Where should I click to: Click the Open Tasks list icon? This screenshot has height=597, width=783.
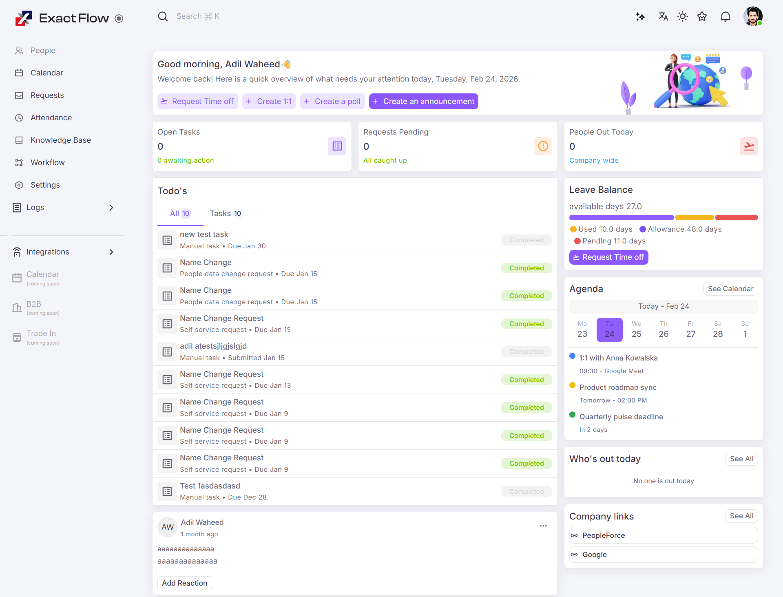(x=337, y=146)
